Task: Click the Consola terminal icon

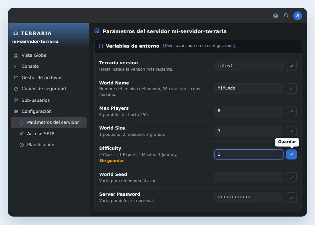Action: 16,66
